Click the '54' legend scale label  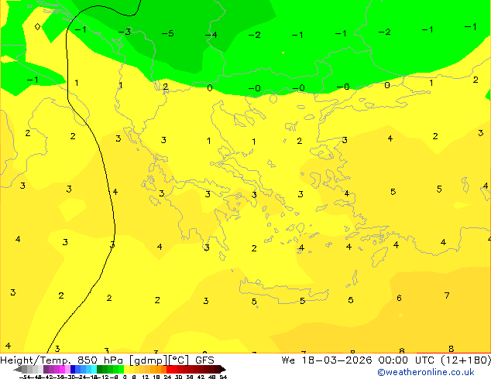223,377
